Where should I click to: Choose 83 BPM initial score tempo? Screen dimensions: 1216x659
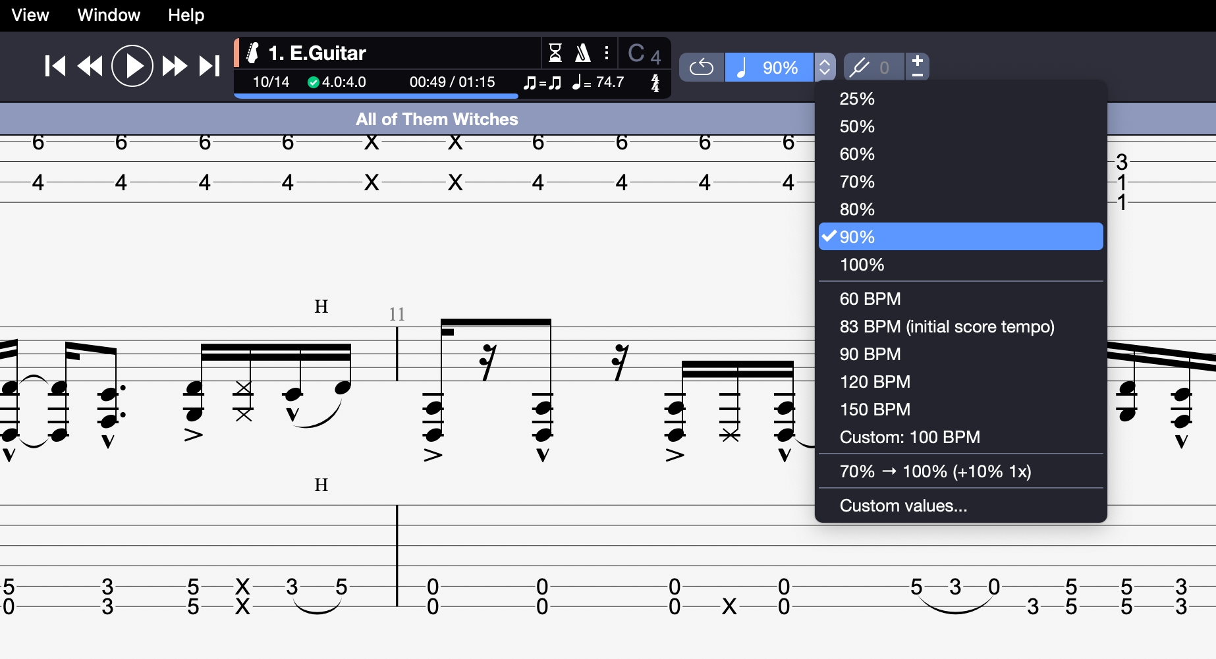(x=947, y=326)
